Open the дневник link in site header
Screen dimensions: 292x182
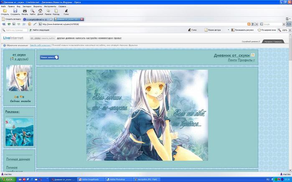[x=70, y=38]
